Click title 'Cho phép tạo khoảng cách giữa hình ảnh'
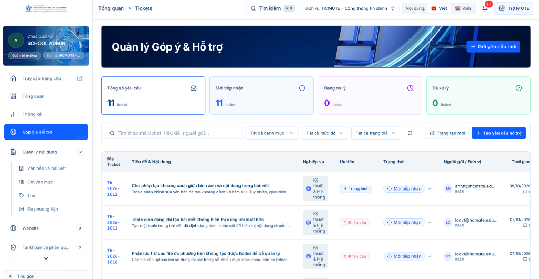This screenshot has height=279, width=539. tap(201, 185)
